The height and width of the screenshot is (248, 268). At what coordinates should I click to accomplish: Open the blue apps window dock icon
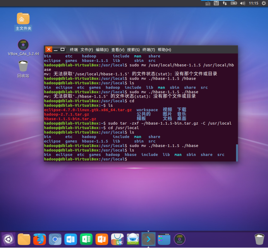(164, 239)
